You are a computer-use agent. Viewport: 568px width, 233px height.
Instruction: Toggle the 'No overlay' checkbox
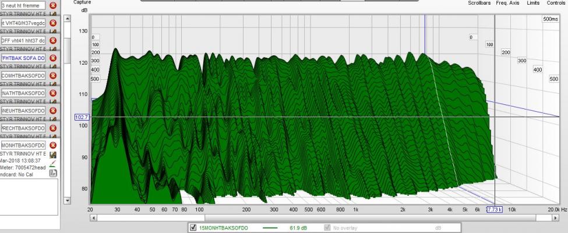tap(327, 228)
